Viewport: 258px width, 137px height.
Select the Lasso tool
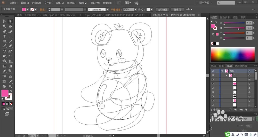coord(10,26)
